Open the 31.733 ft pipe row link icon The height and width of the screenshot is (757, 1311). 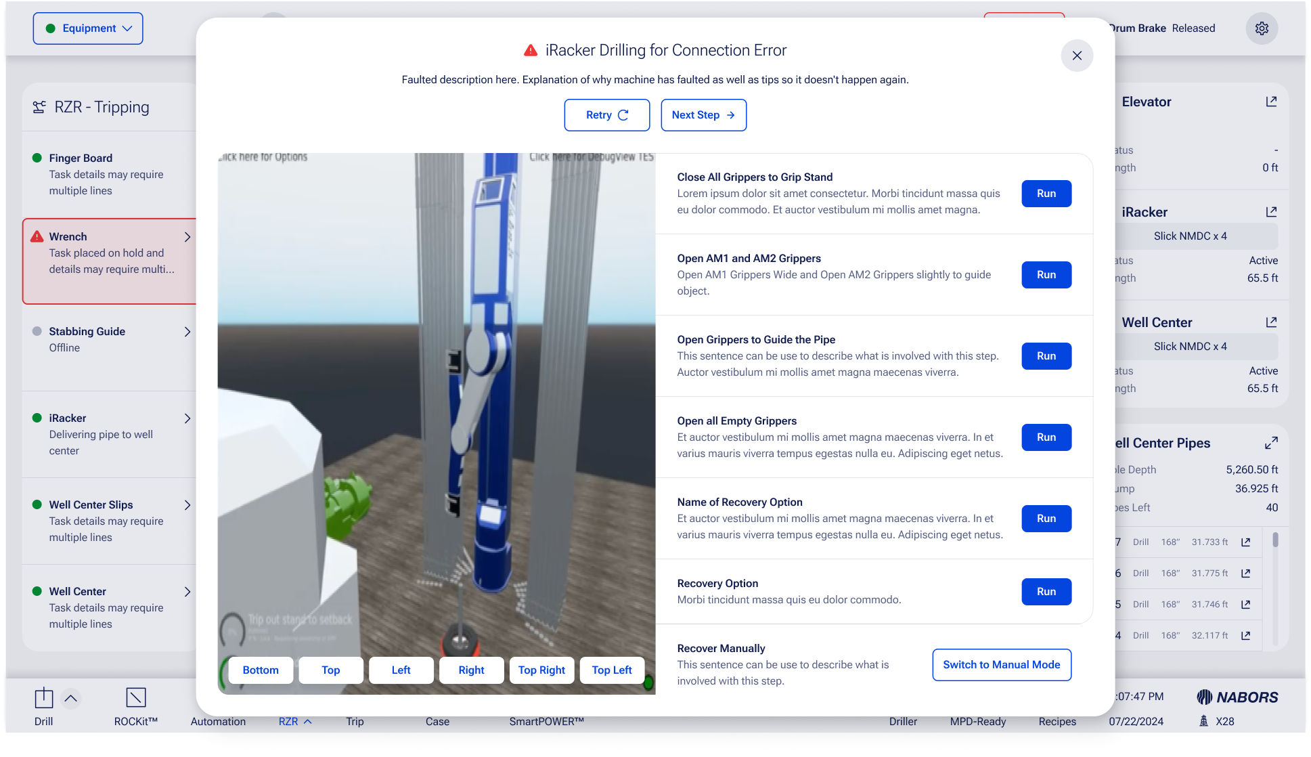[1245, 542]
